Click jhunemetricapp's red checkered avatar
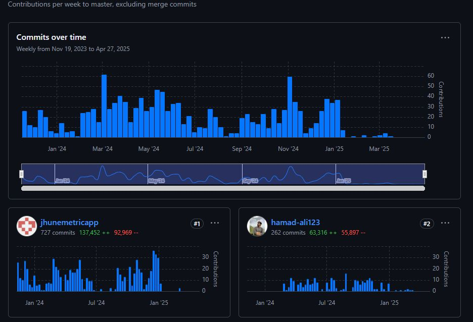 (x=26, y=226)
